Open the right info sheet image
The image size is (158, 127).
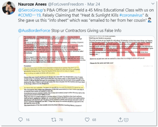(121, 74)
